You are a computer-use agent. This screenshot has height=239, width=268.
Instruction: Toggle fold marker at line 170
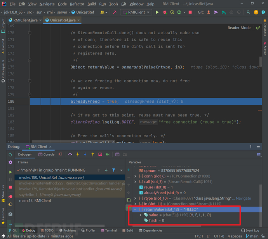click(x=30, y=33)
